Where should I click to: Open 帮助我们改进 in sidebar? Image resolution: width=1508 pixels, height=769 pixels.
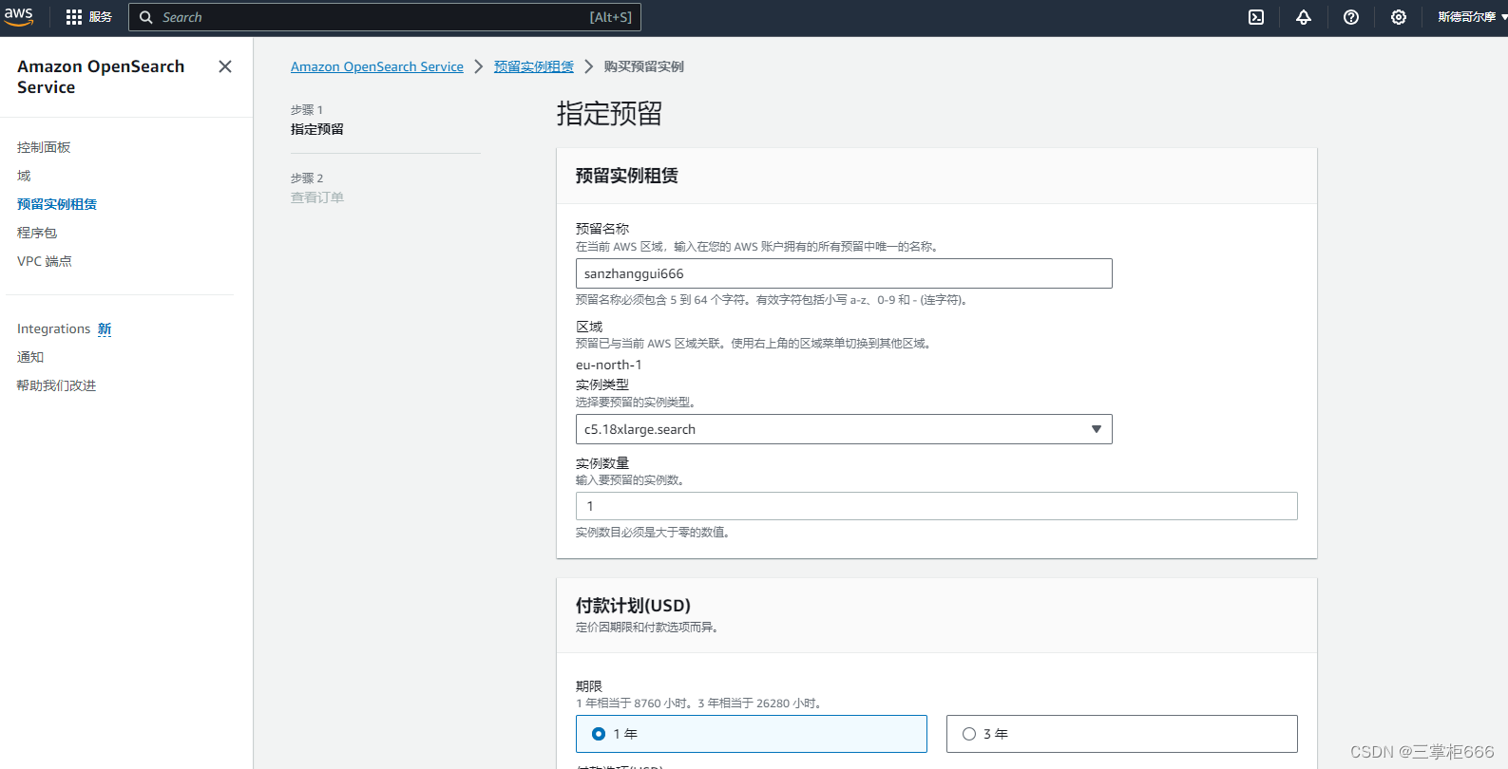[x=57, y=385]
